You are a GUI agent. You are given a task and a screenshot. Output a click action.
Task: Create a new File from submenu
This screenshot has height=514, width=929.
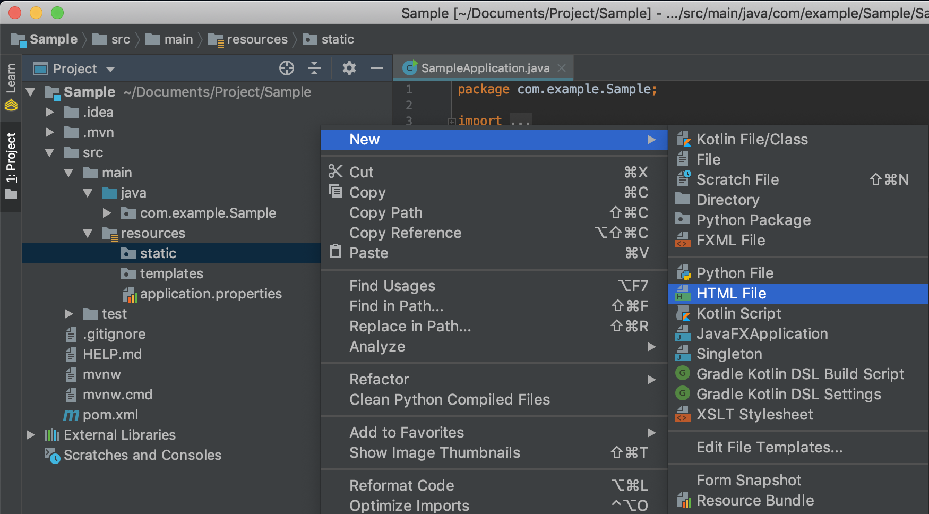798,159
